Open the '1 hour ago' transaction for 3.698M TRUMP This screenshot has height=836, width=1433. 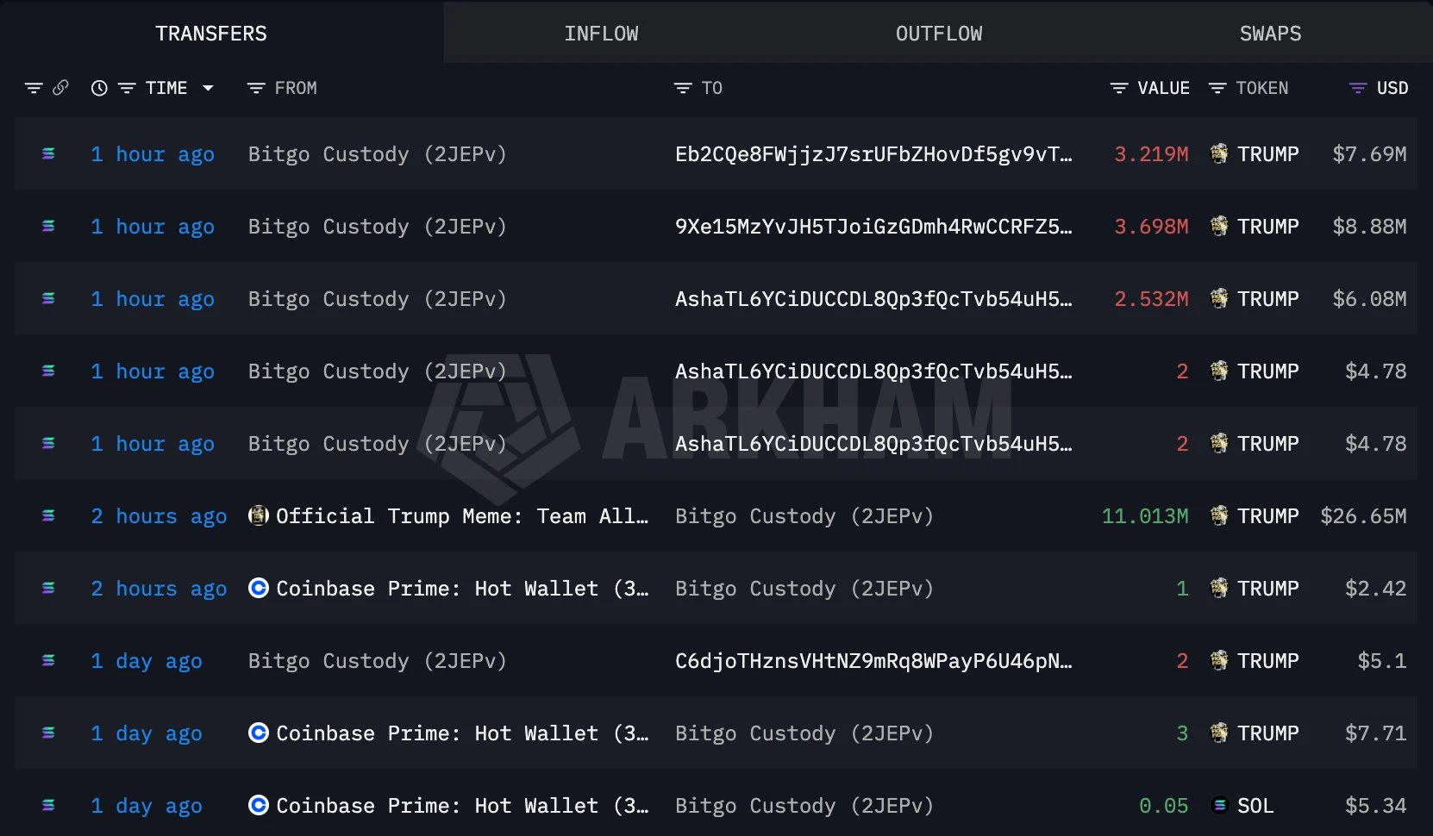[153, 227]
